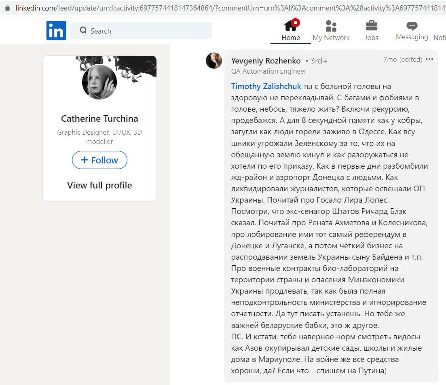The width and height of the screenshot is (446, 385).
Task: Click the Catherine Turchina name link
Action: click(99, 118)
